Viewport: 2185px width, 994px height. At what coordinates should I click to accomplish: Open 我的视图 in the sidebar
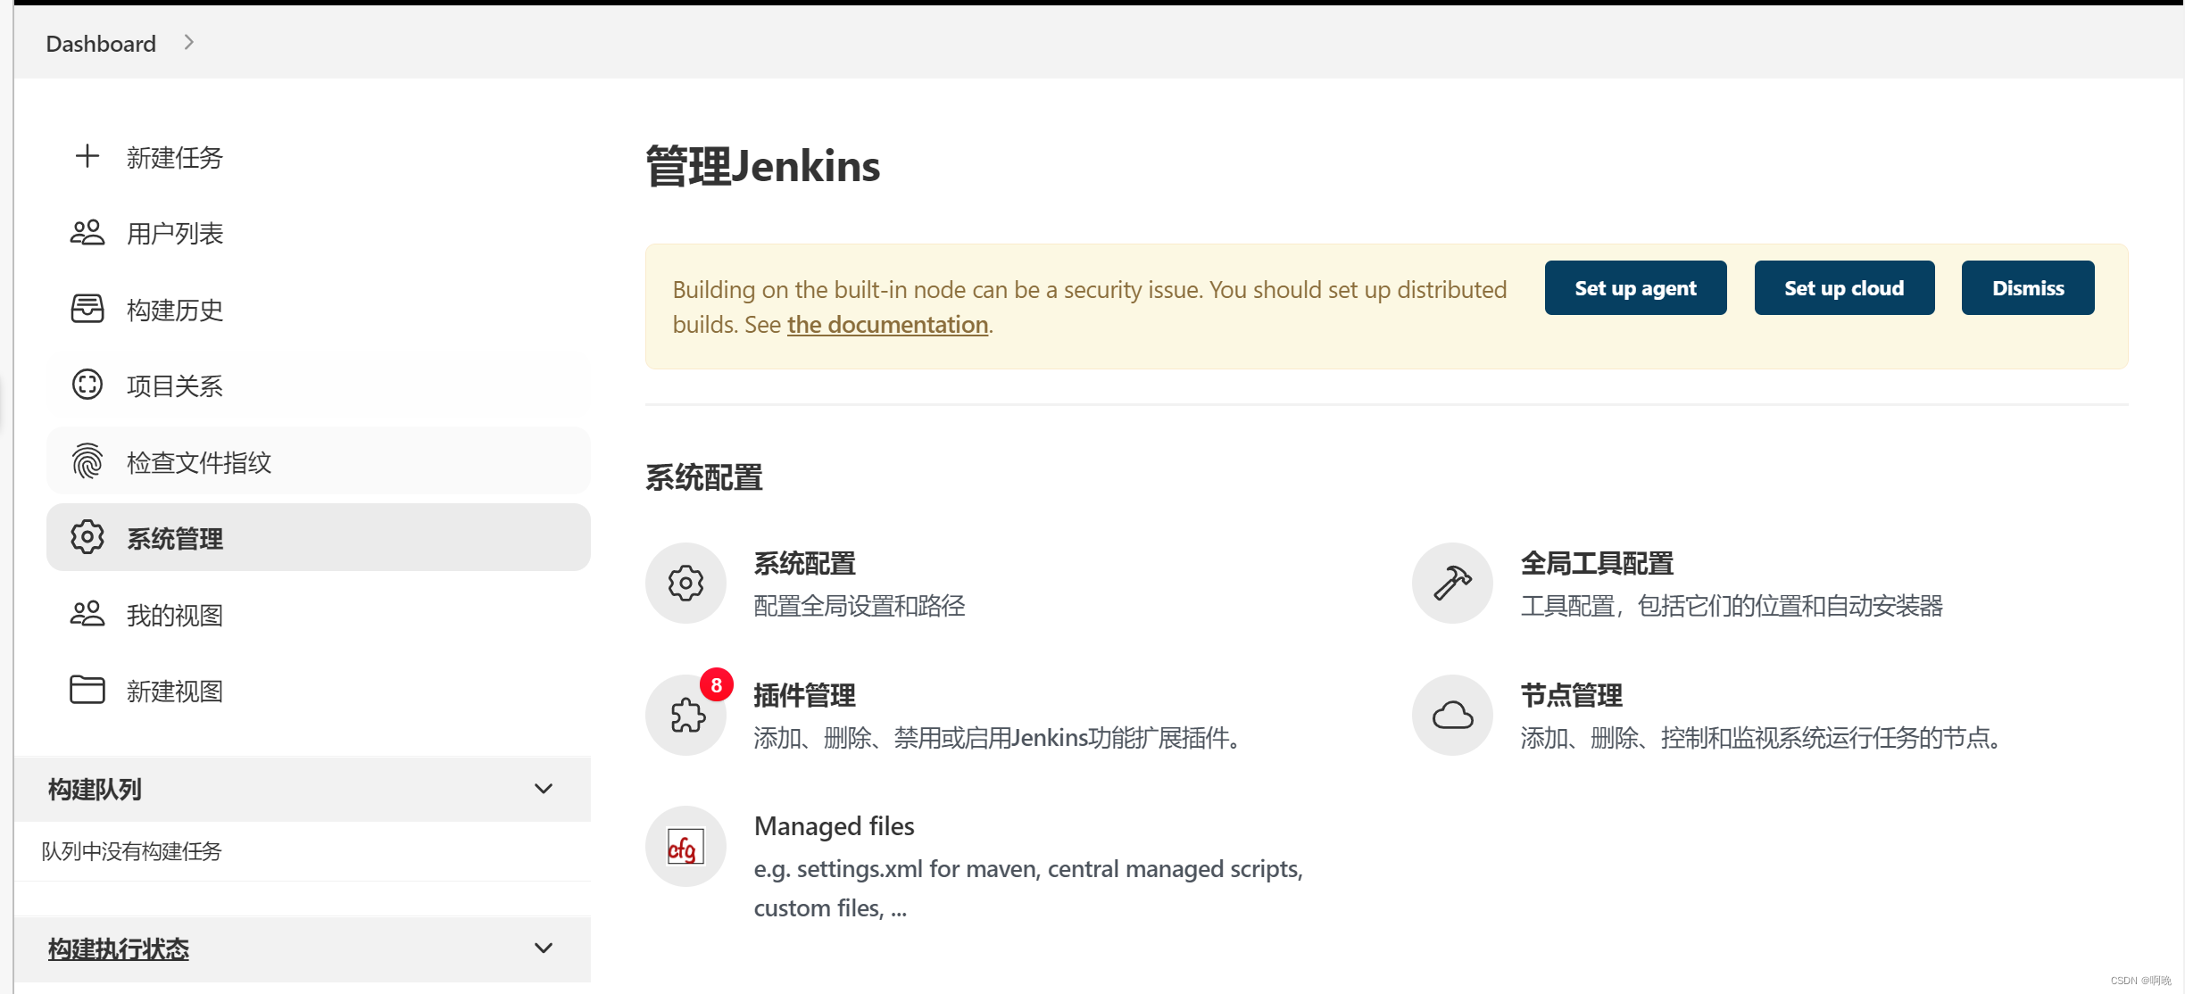pos(319,614)
